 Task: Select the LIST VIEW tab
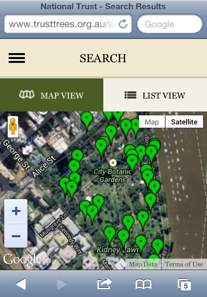(x=155, y=95)
